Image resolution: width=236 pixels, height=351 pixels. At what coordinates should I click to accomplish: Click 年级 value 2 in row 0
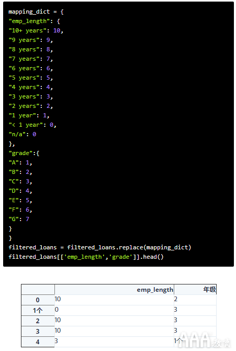click(176, 299)
